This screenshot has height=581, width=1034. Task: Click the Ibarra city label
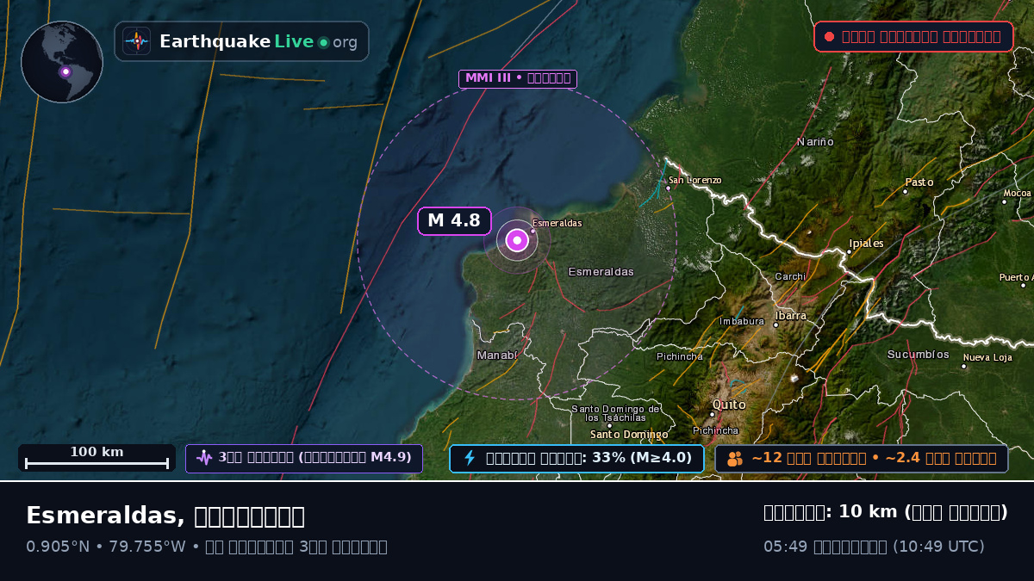[x=791, y=316]
